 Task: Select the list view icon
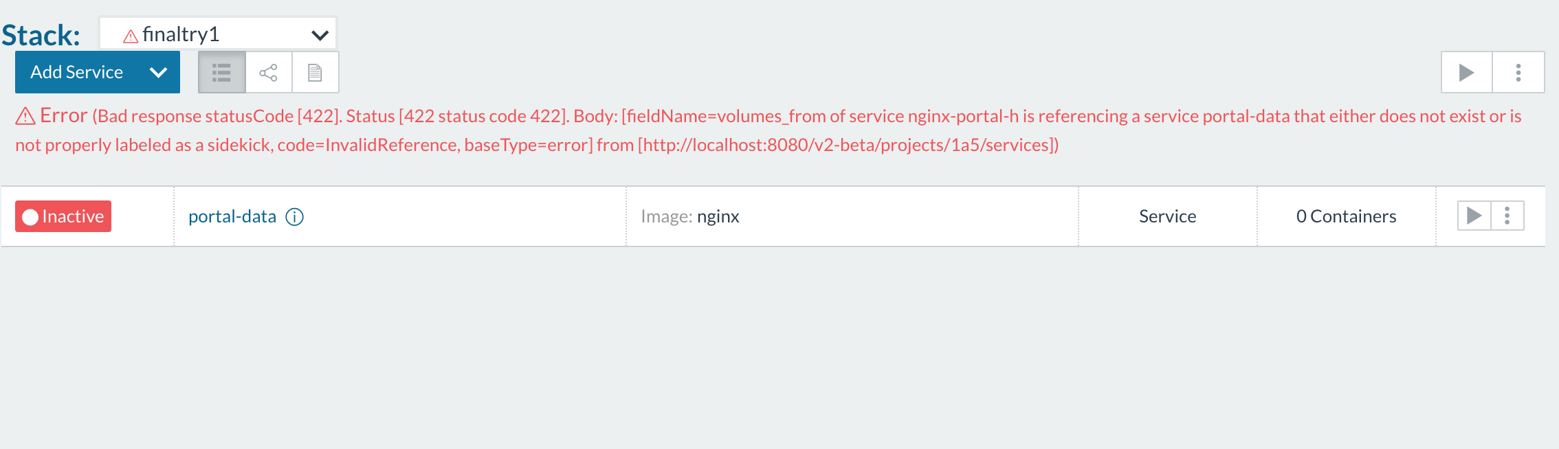221,71
